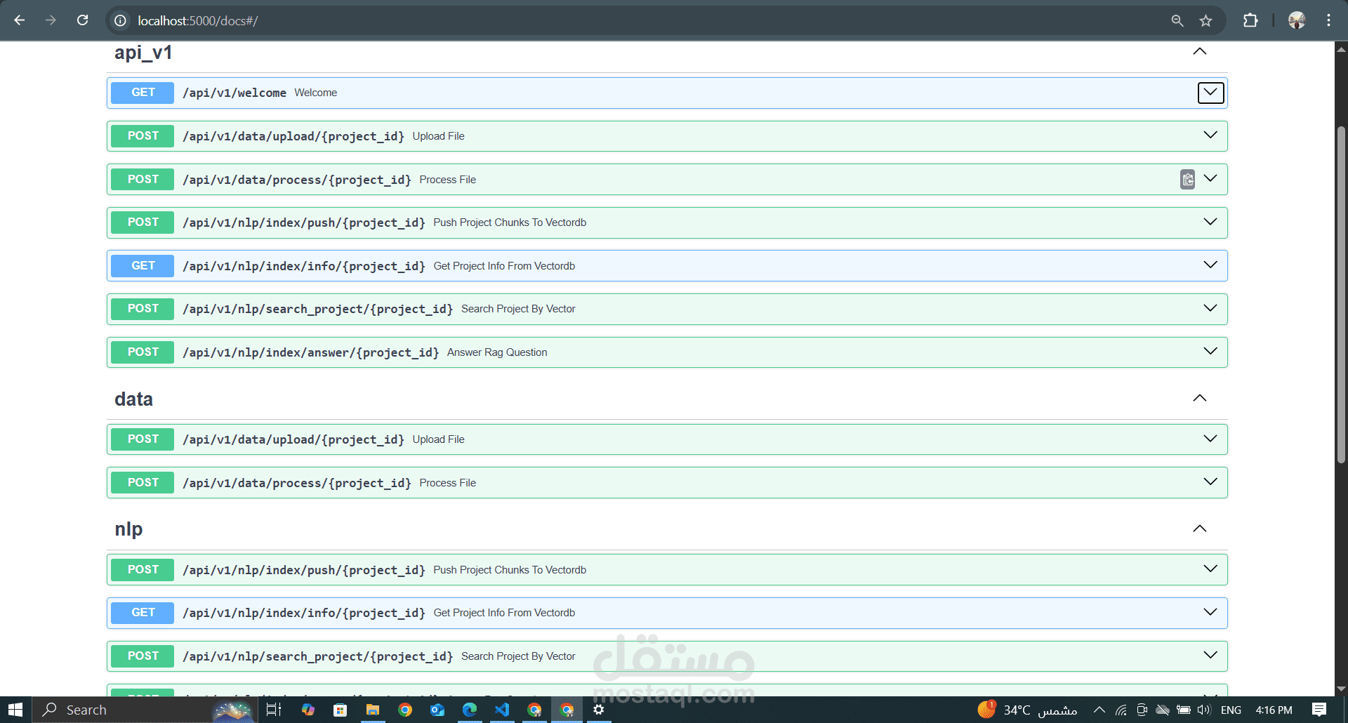Click /api/v1/nlp/search_project path under api_v1
This screenshot has width=1348, height=723.
pos(318,309)
